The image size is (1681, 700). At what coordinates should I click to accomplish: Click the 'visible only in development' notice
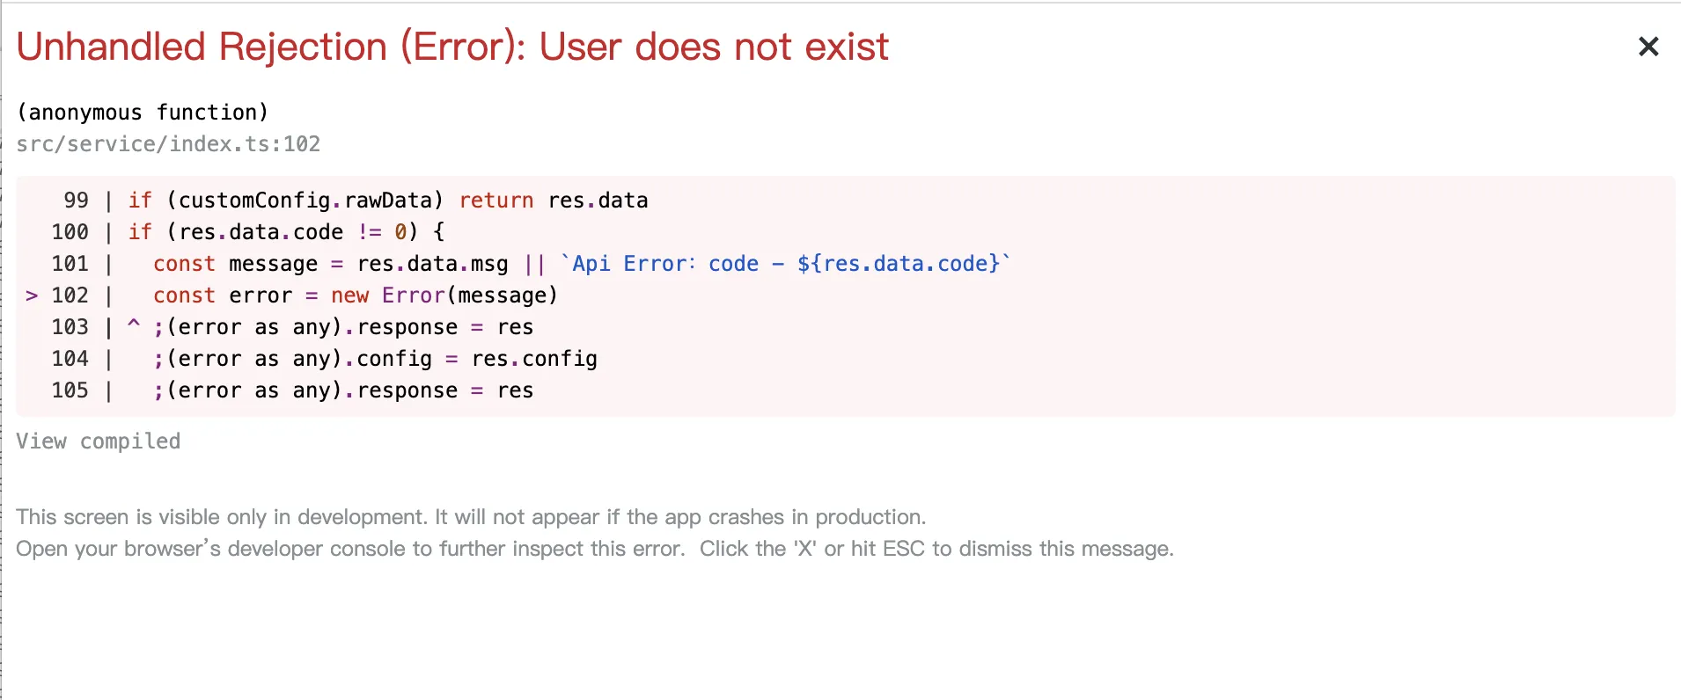point(470,517)
